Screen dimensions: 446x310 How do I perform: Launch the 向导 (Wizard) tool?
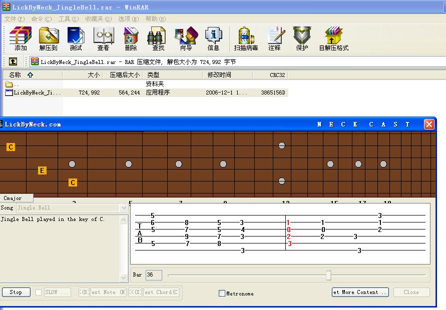point(186,38)
